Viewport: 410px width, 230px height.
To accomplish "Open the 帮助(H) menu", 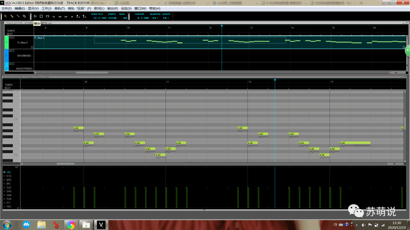I will click(155, 9).
